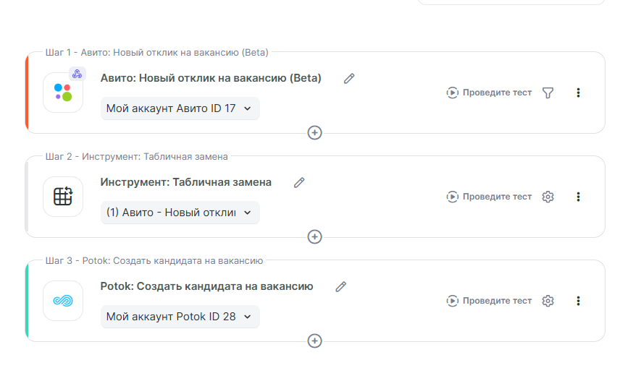This screenshot has height=381, width=641.
Task: Run Проведите тест for the Avito step
Action: coord(490,93)
